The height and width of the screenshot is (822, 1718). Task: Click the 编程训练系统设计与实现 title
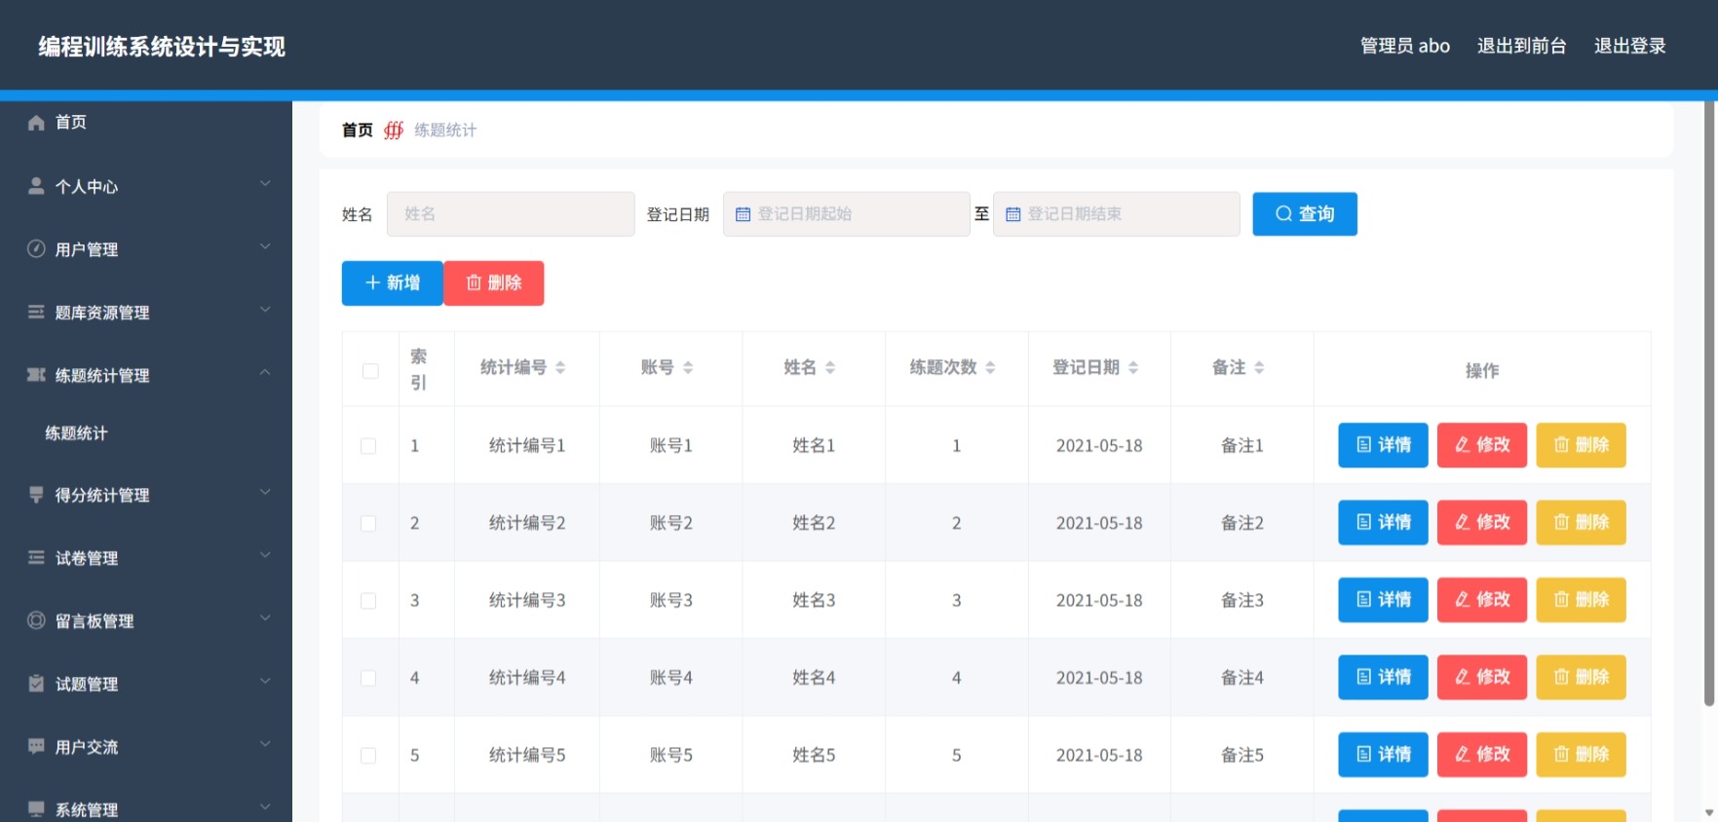162,47
